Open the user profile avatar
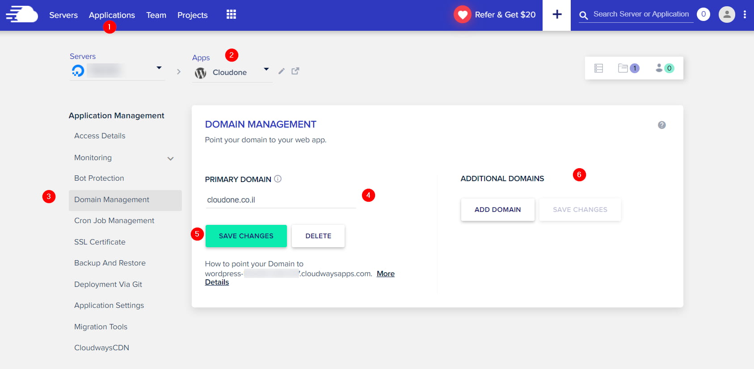Screen dimensions: 754x369 click(x=727, y=15)
